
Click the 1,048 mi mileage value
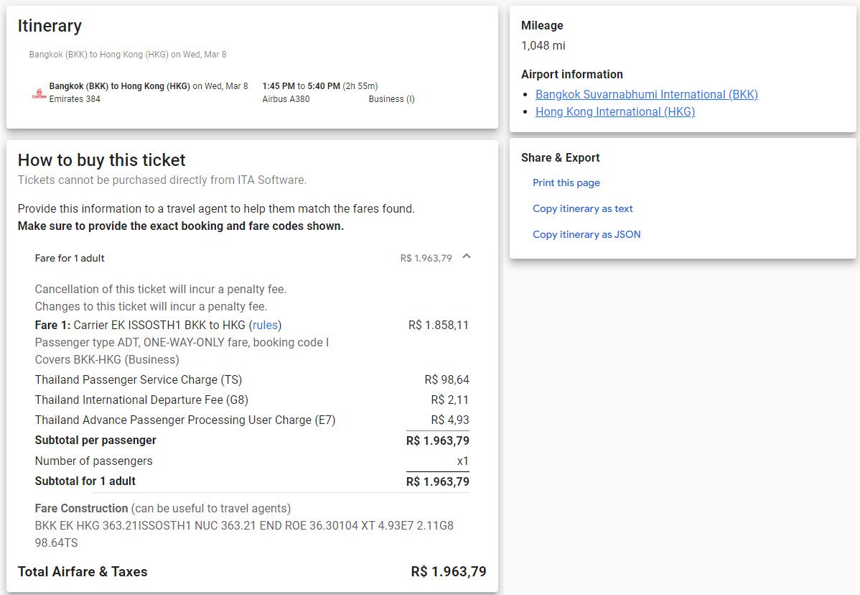coord(543,45)
